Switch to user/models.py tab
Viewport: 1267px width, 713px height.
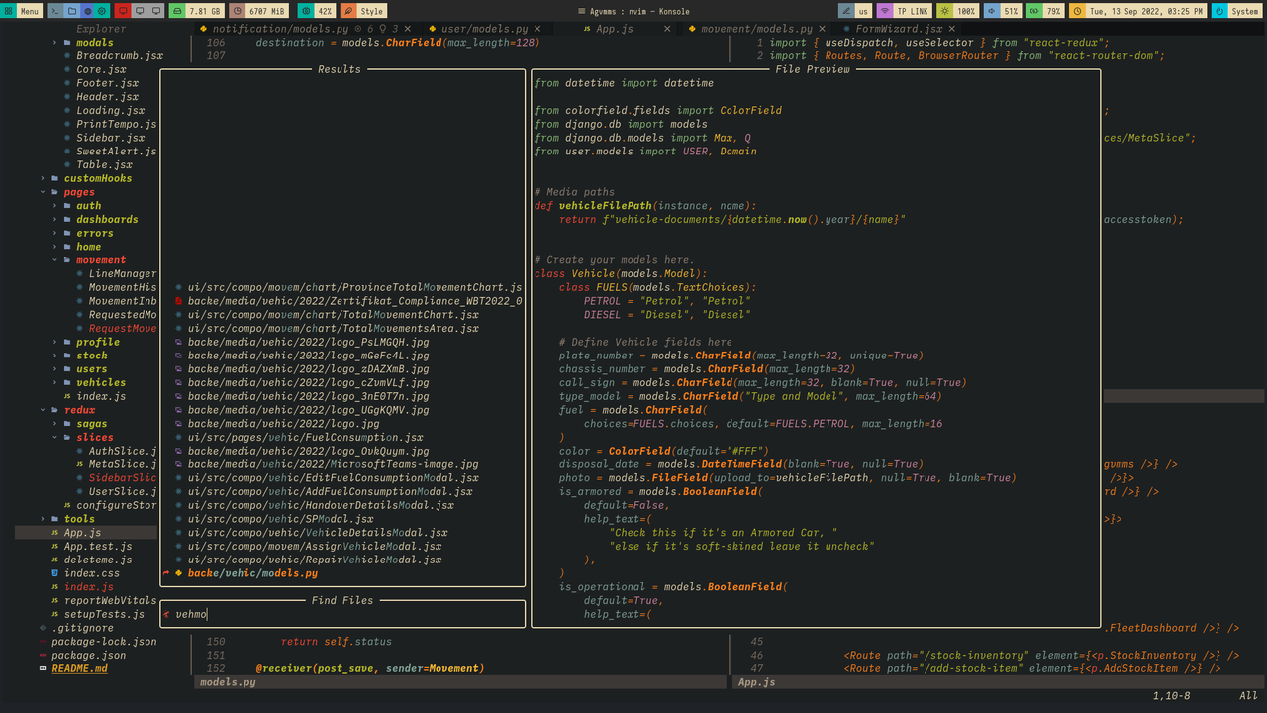485,30
